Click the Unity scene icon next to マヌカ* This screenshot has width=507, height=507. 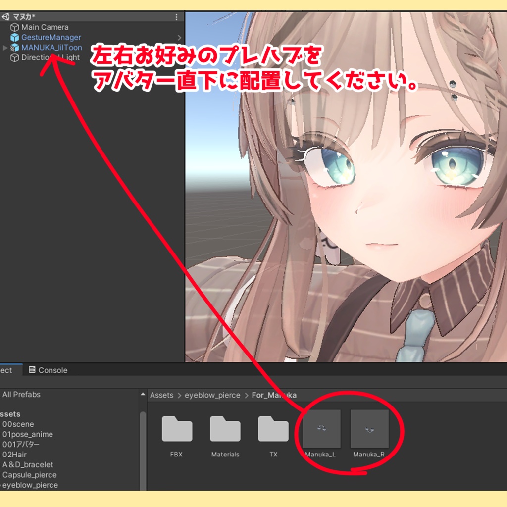pos(6,16)
